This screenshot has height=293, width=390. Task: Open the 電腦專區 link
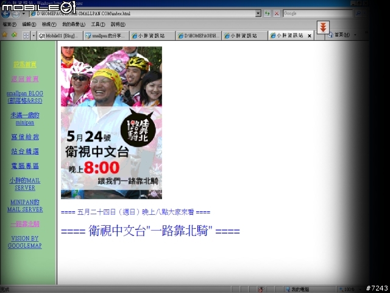[x=25, y=166]
